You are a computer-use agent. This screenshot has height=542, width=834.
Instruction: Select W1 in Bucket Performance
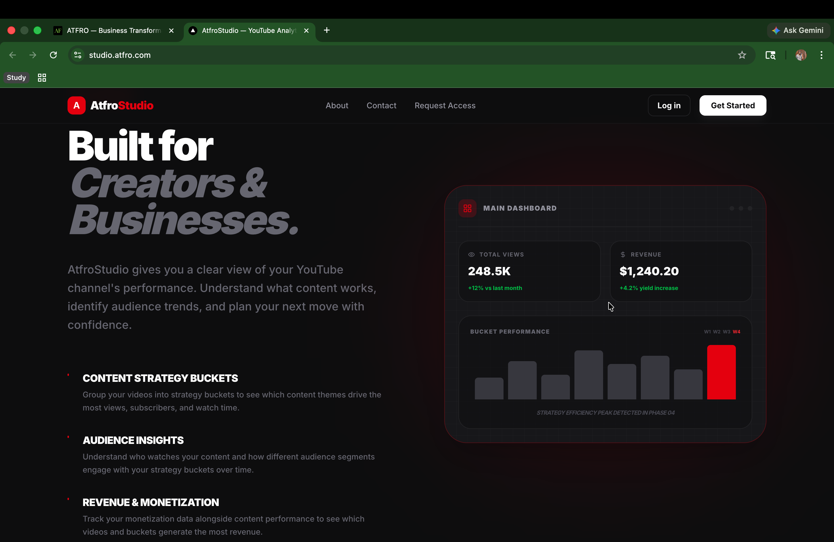coord(707,332)
